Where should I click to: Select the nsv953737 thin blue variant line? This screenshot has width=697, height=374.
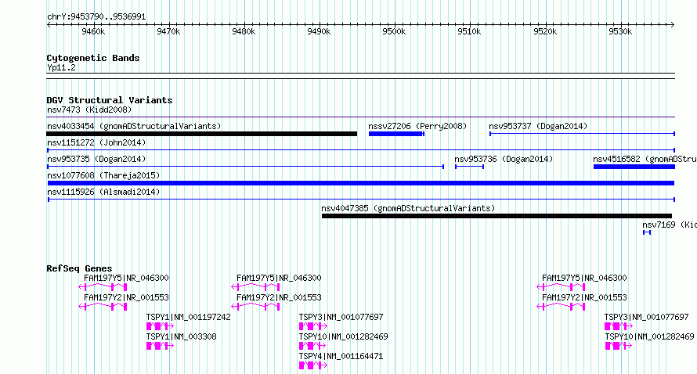[583, 134]
